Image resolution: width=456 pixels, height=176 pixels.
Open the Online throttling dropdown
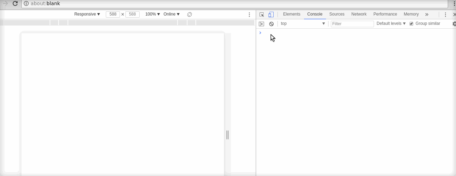click(x=172, y=14)
